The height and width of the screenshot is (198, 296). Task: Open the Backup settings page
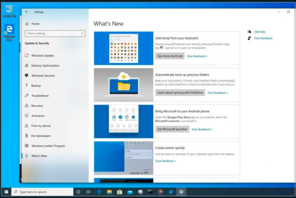coord(36,86)
